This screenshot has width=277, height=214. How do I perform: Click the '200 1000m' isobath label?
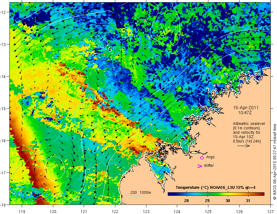point(141,193)
